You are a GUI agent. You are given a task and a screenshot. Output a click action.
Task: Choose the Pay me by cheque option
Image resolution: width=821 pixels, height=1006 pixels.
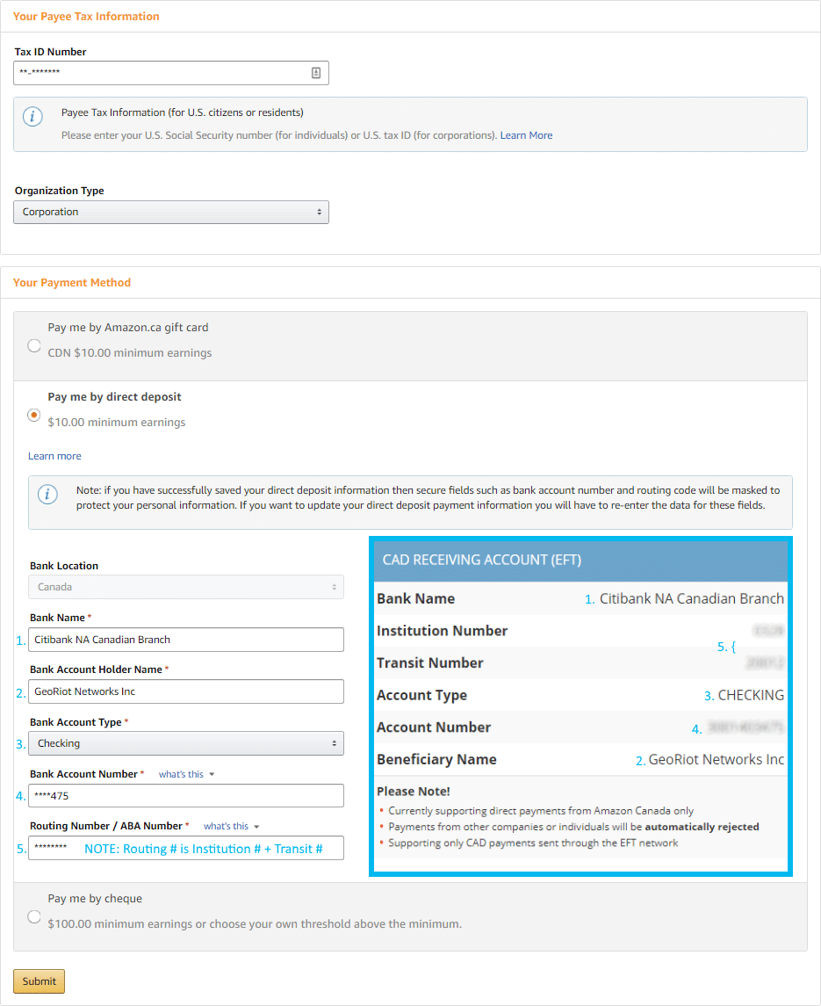[x=33, y=916]
